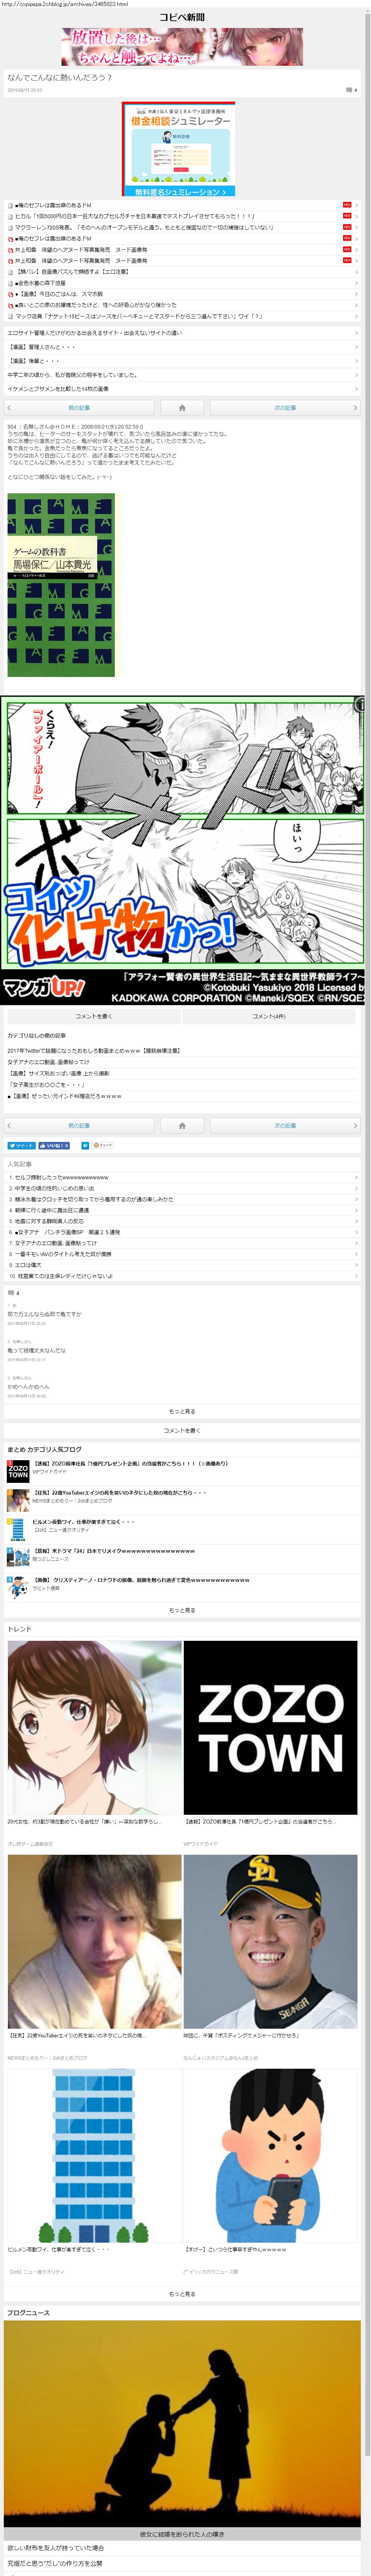Click the top anime banner advertisement
Viewport: 371px width, 2576px height.
click(x=182, y=46)
